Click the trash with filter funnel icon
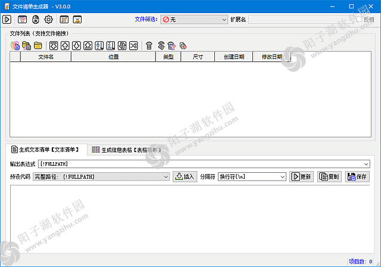Screen dimensions: 381x267 (172, 45)
